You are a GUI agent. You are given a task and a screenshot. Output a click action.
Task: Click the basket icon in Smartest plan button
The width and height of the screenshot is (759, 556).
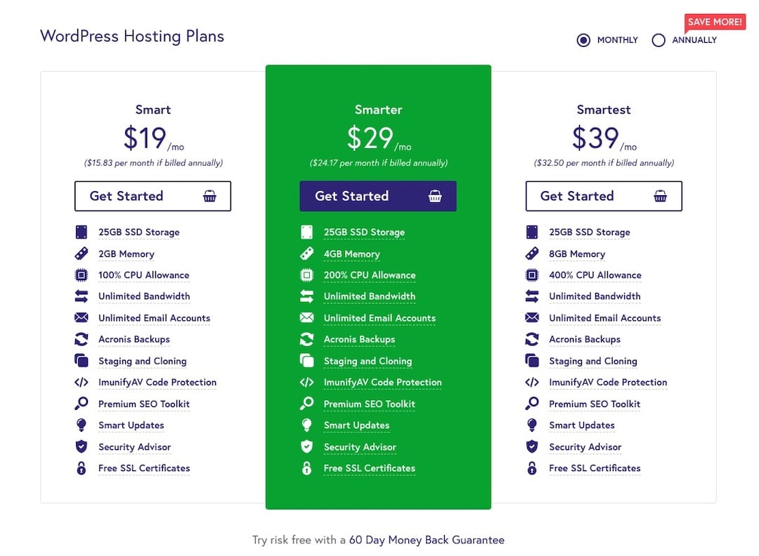[660, 196]
